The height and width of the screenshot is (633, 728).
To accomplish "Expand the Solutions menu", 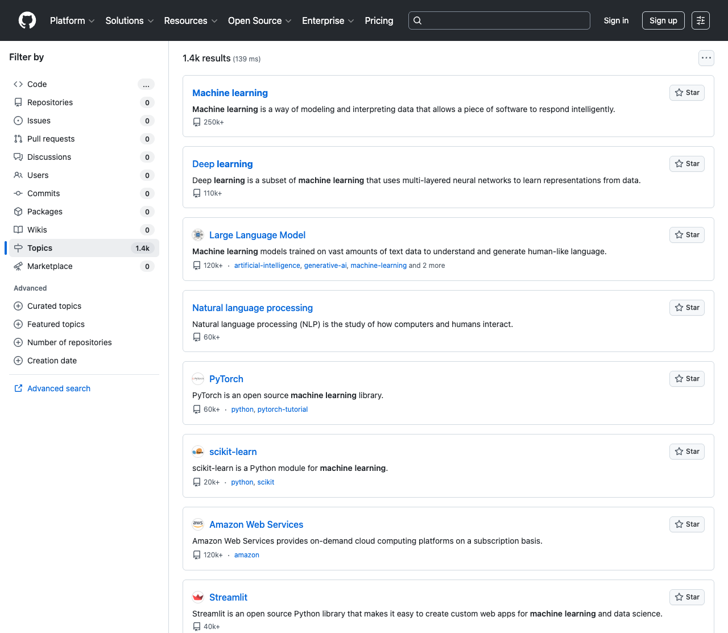I will point(130,20).
